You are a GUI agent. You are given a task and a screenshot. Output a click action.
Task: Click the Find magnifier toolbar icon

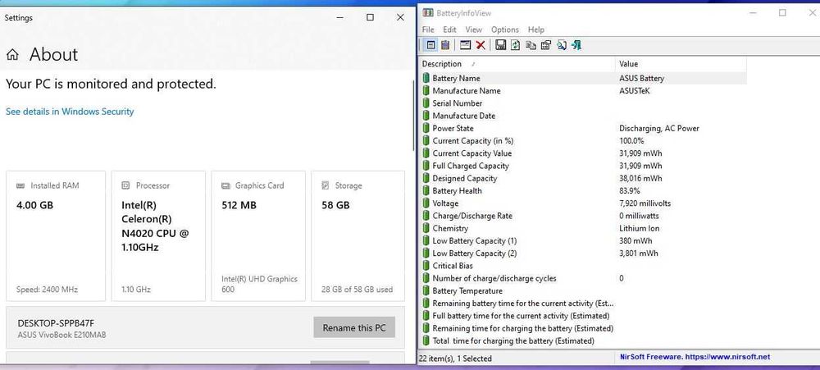pyautogui.click(x=562, y=45)
